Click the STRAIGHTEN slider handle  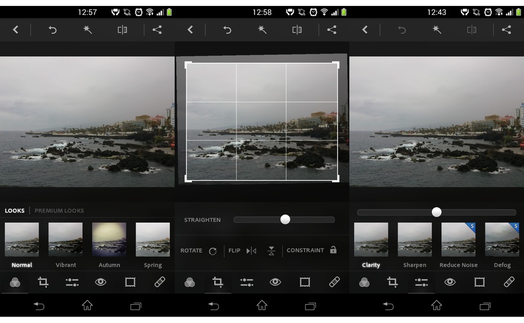[285, 220]
